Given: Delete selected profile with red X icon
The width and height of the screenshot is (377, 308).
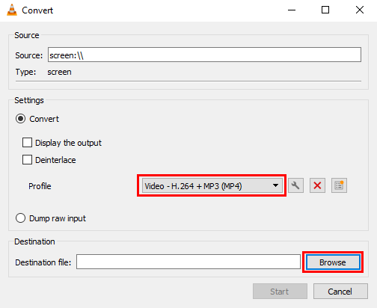Looking at the screenshot, I should tap(317, 185).
